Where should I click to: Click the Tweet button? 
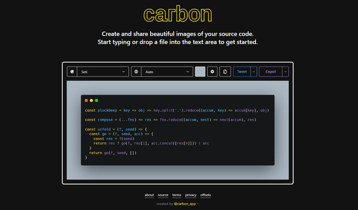[242, 71]
